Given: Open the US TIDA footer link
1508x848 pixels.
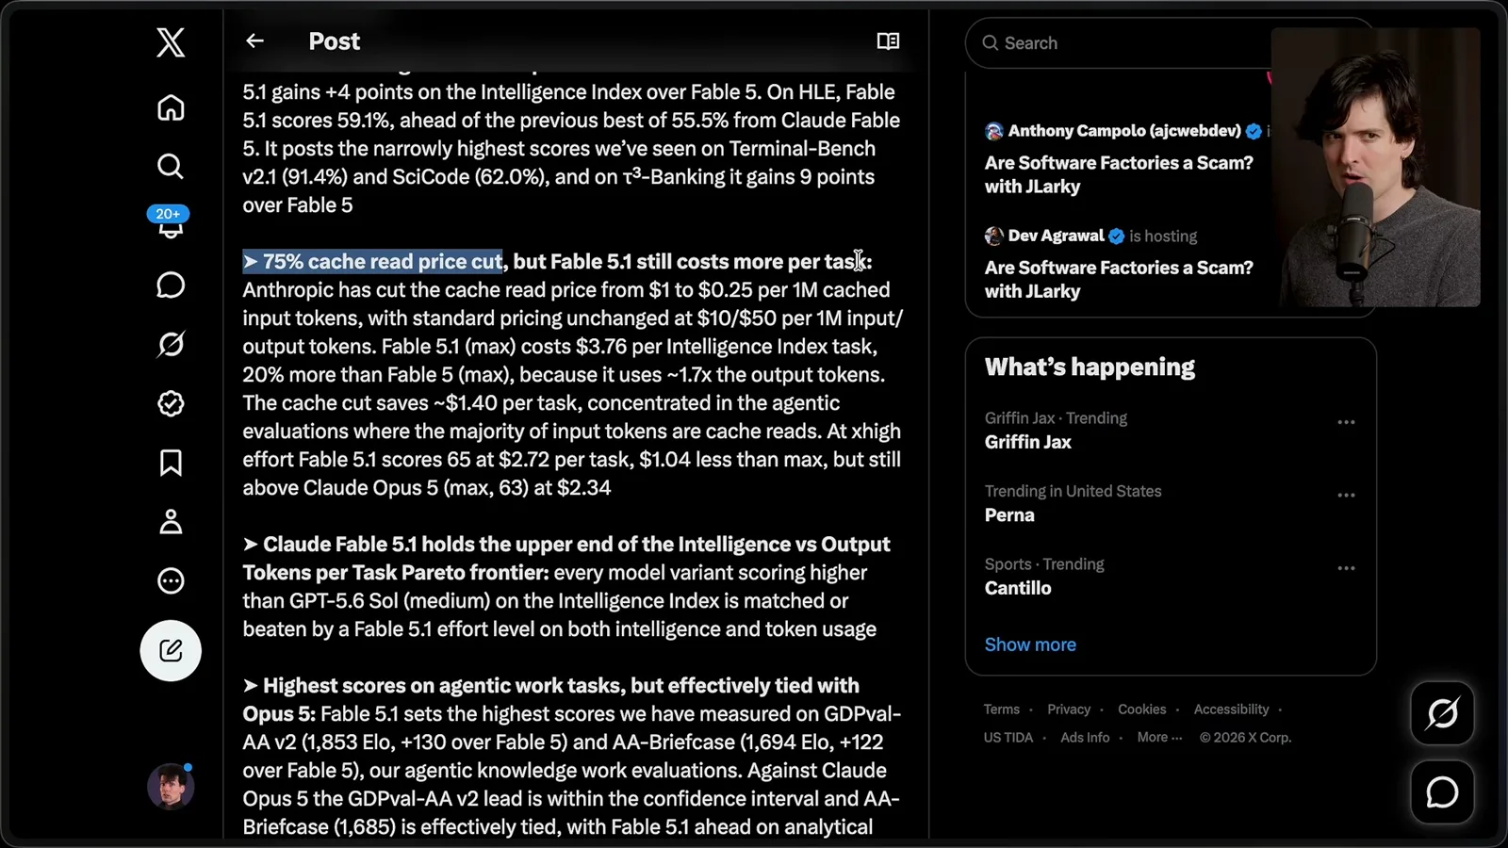Looking at the screenshot, I should (1008, 738).
